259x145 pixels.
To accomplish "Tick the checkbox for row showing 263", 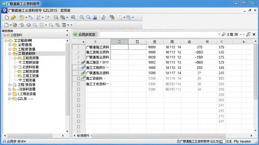I will coord(78,95).
